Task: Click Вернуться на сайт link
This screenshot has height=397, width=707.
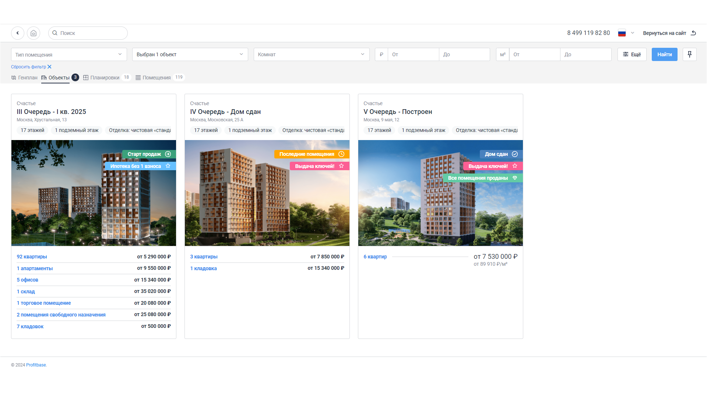Action: tap(665, 33)
